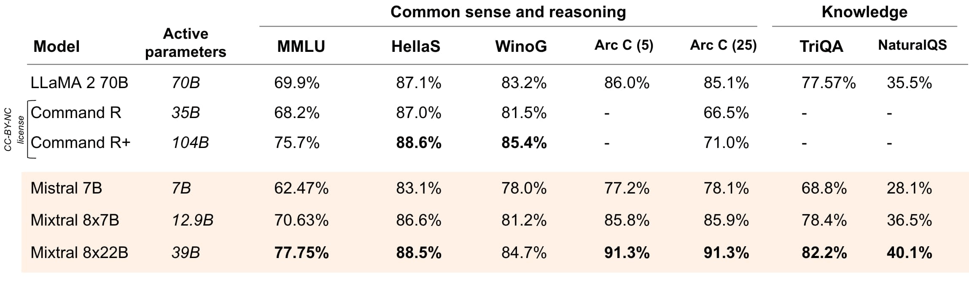Screen dimensions: 969x285
Task: Select the Mistral 7B row label
Action: coord(66,188)
